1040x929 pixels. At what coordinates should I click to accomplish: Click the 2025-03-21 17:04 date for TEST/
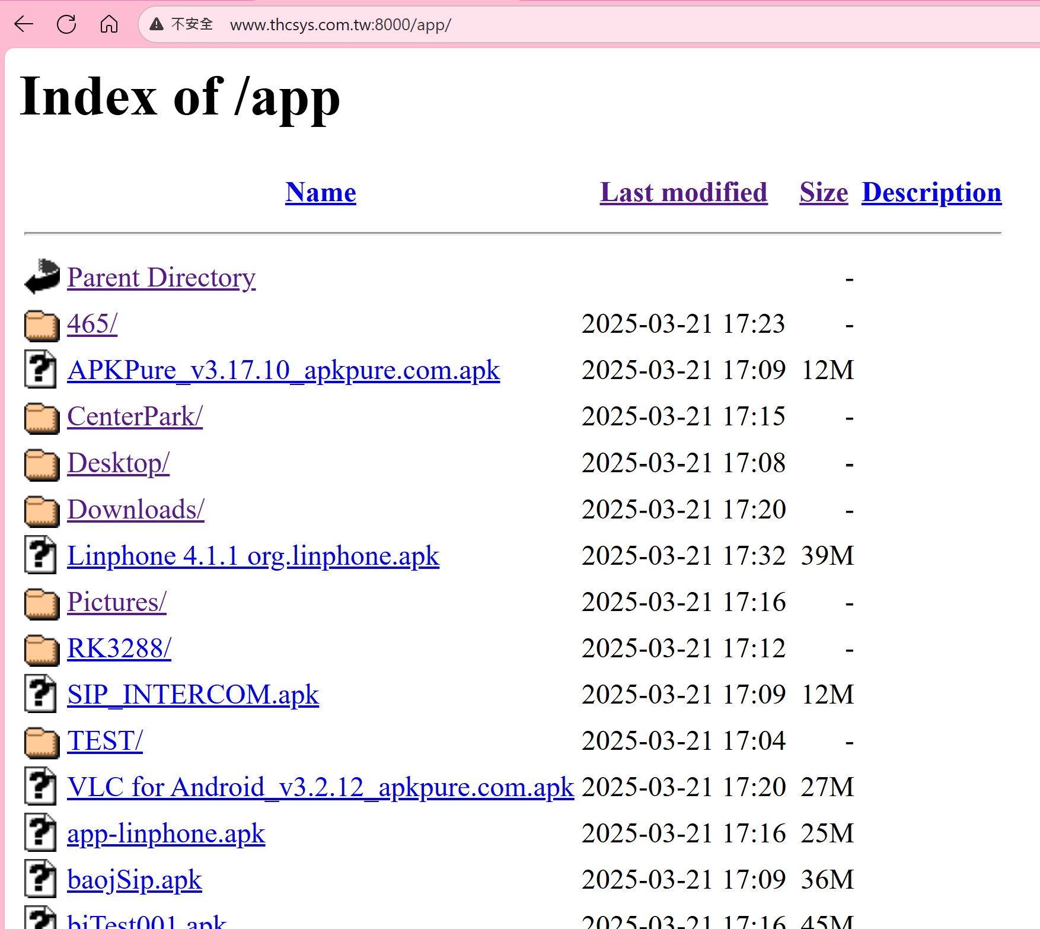point(684,741)
